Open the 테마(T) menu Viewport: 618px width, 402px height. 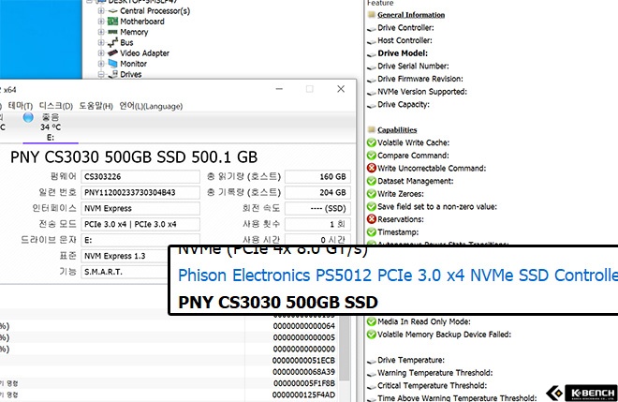[20, 106]
